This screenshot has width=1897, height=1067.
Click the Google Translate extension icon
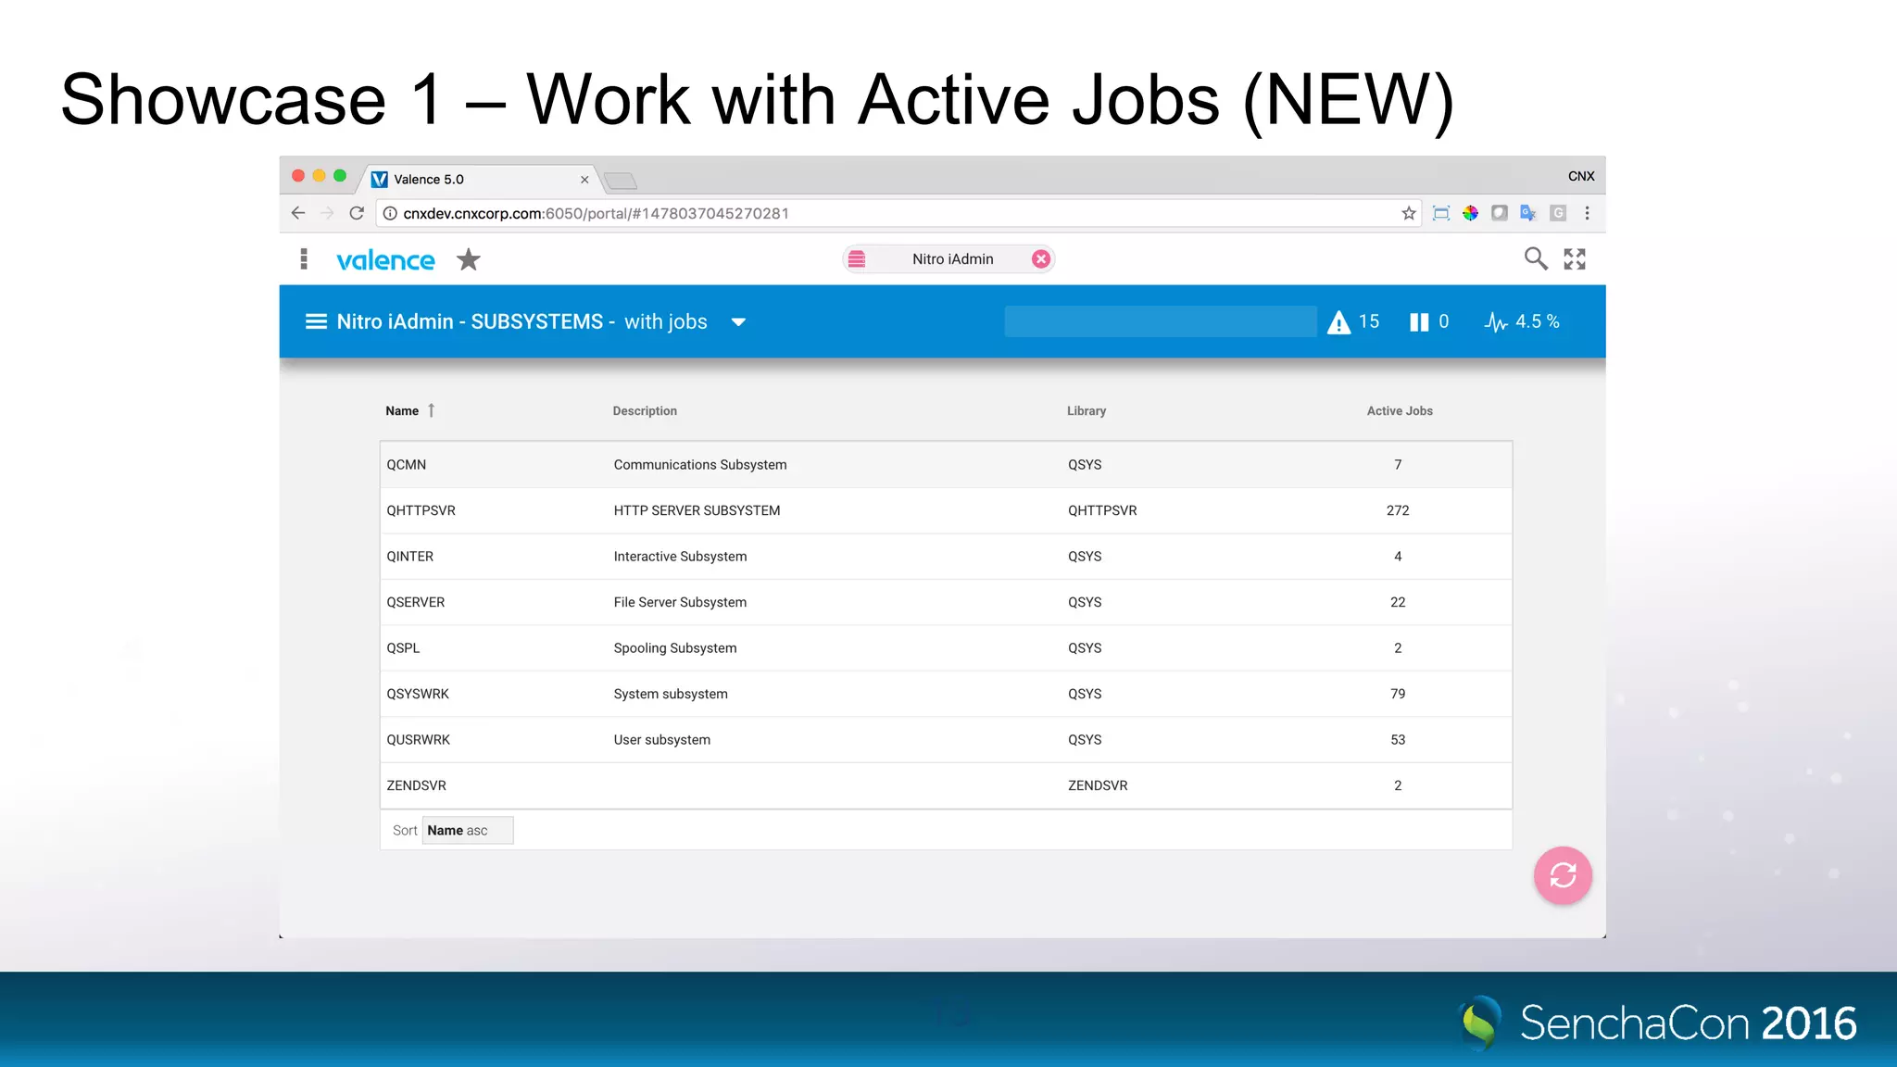coord(1528,213)
